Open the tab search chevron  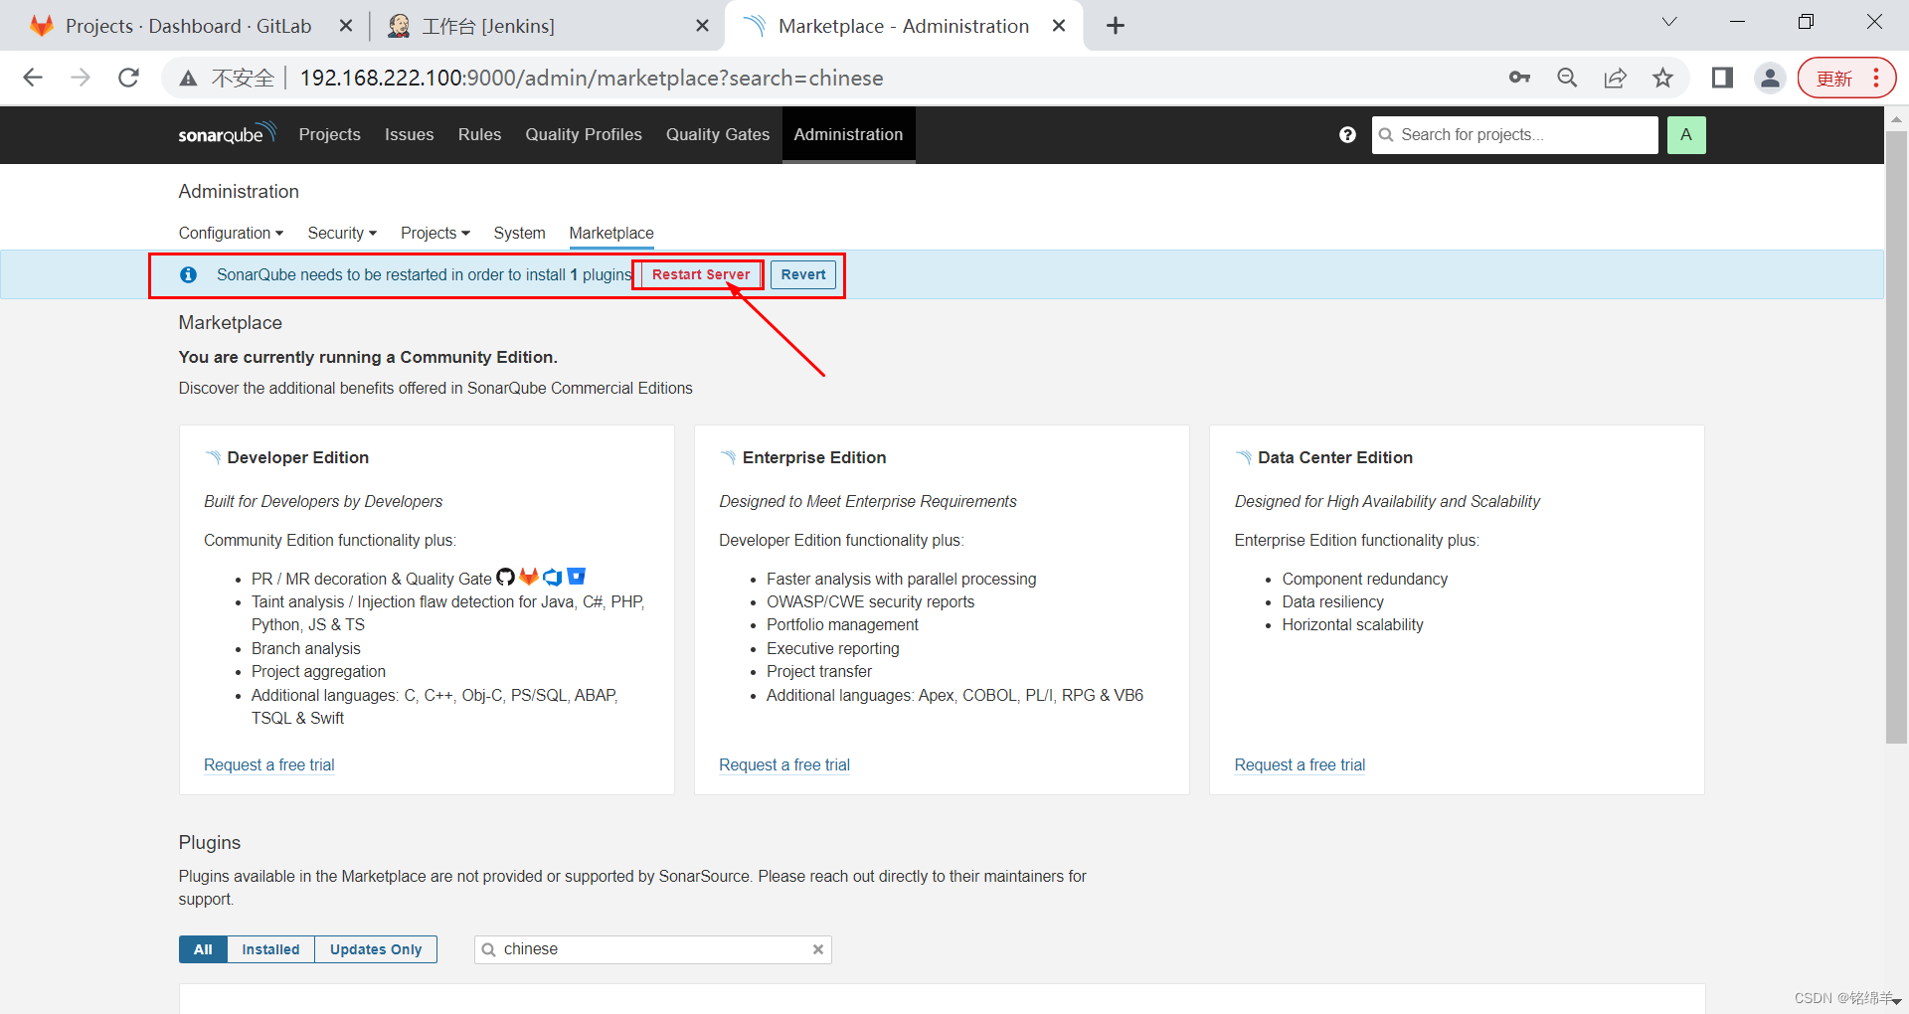1669,22
